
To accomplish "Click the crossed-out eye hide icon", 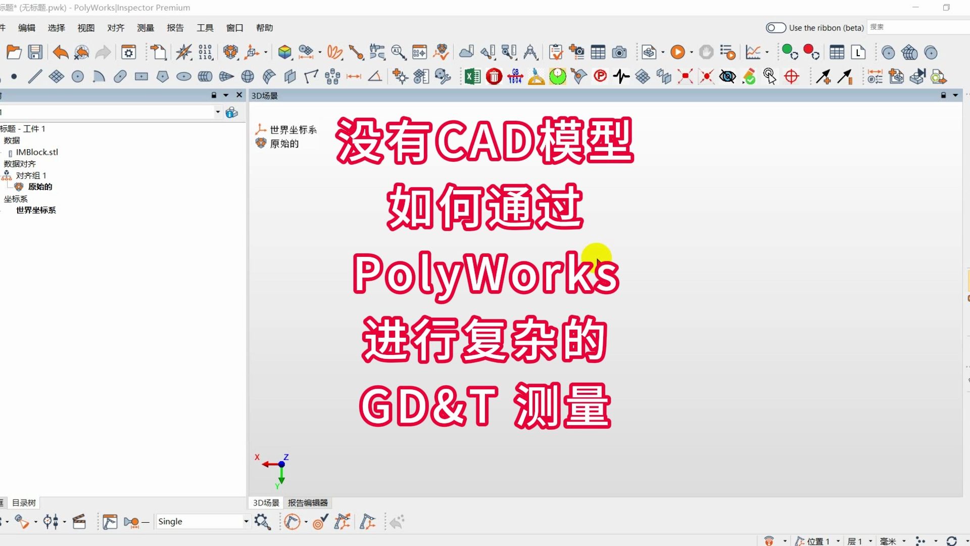I will pyautogui.click(x=727, y=77).
